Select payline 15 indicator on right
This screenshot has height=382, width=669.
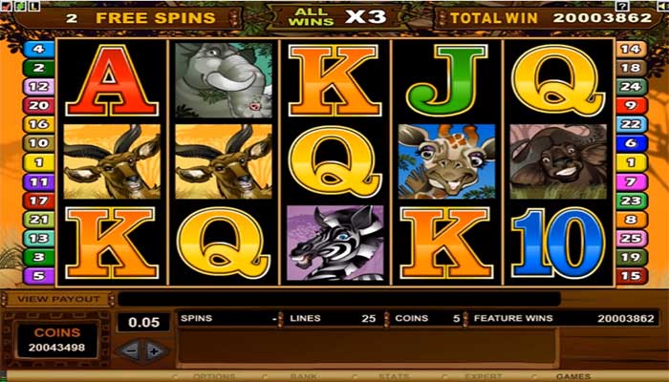point(631,276)
